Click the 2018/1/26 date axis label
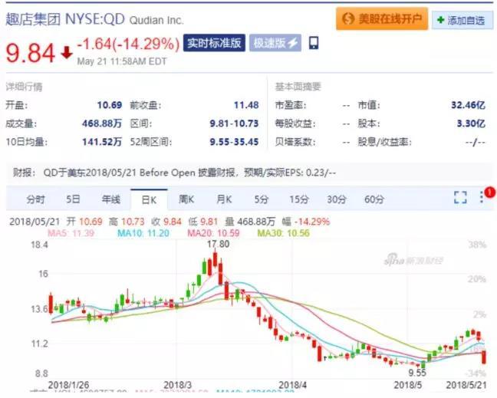This screenshot has height=398, width=497. coord(68,385)
